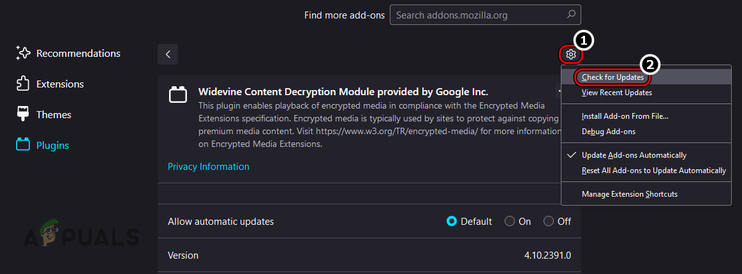
Task: Click the Widevine plugin block icon
Action: (x=177, y=95)
